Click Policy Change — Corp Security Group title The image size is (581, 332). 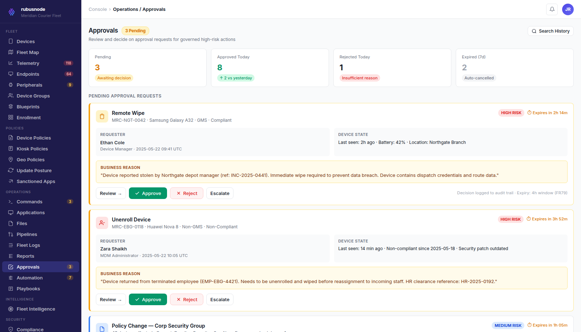tap(158, 326)
